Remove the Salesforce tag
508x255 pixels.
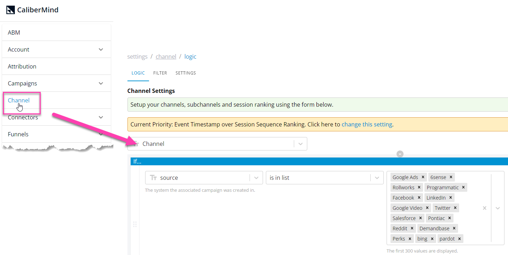click(x=421, y=218)
